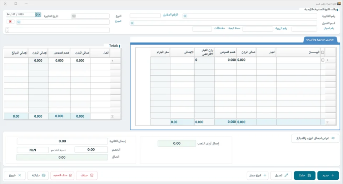
Task: Click the trash icon on the حذف button
Action: [92, 175]
